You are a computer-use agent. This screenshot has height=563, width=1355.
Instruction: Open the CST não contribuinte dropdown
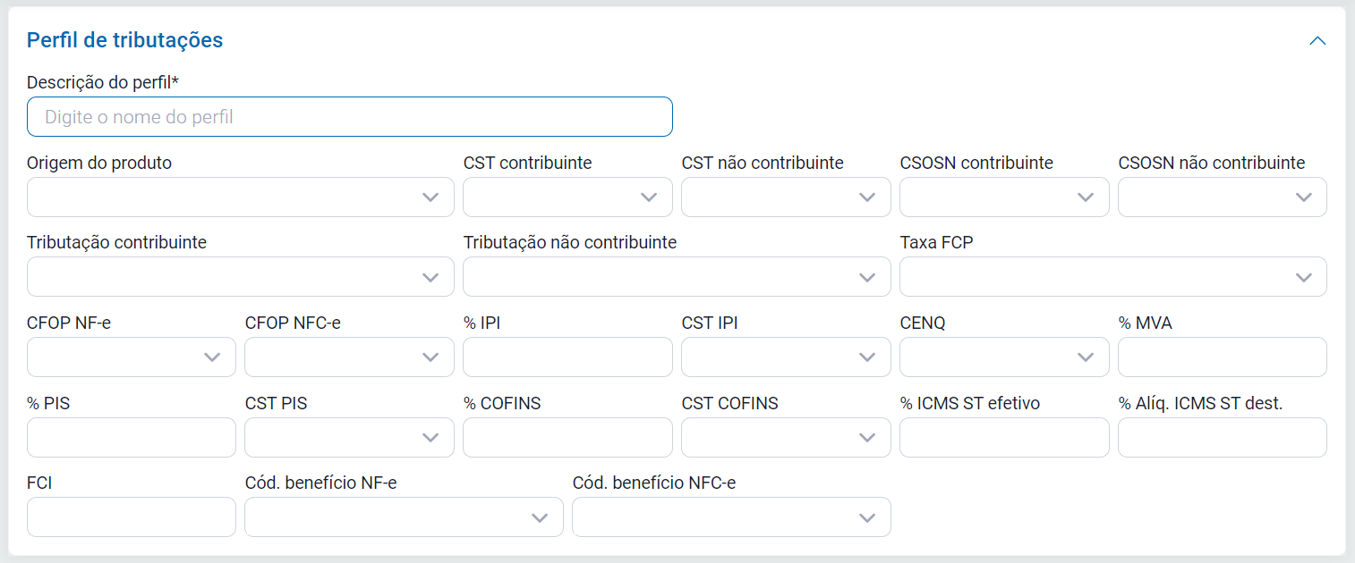coord(786,197)
